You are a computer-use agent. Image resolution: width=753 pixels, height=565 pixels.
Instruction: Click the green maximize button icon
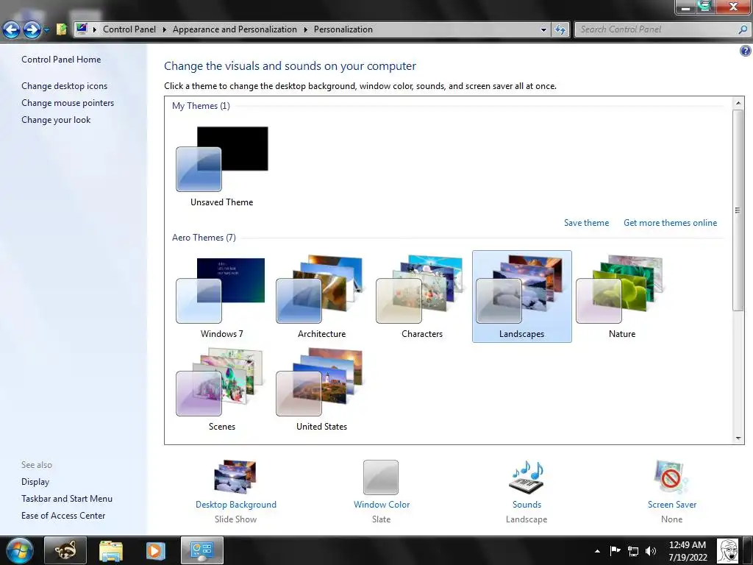[x=705, y=6]
